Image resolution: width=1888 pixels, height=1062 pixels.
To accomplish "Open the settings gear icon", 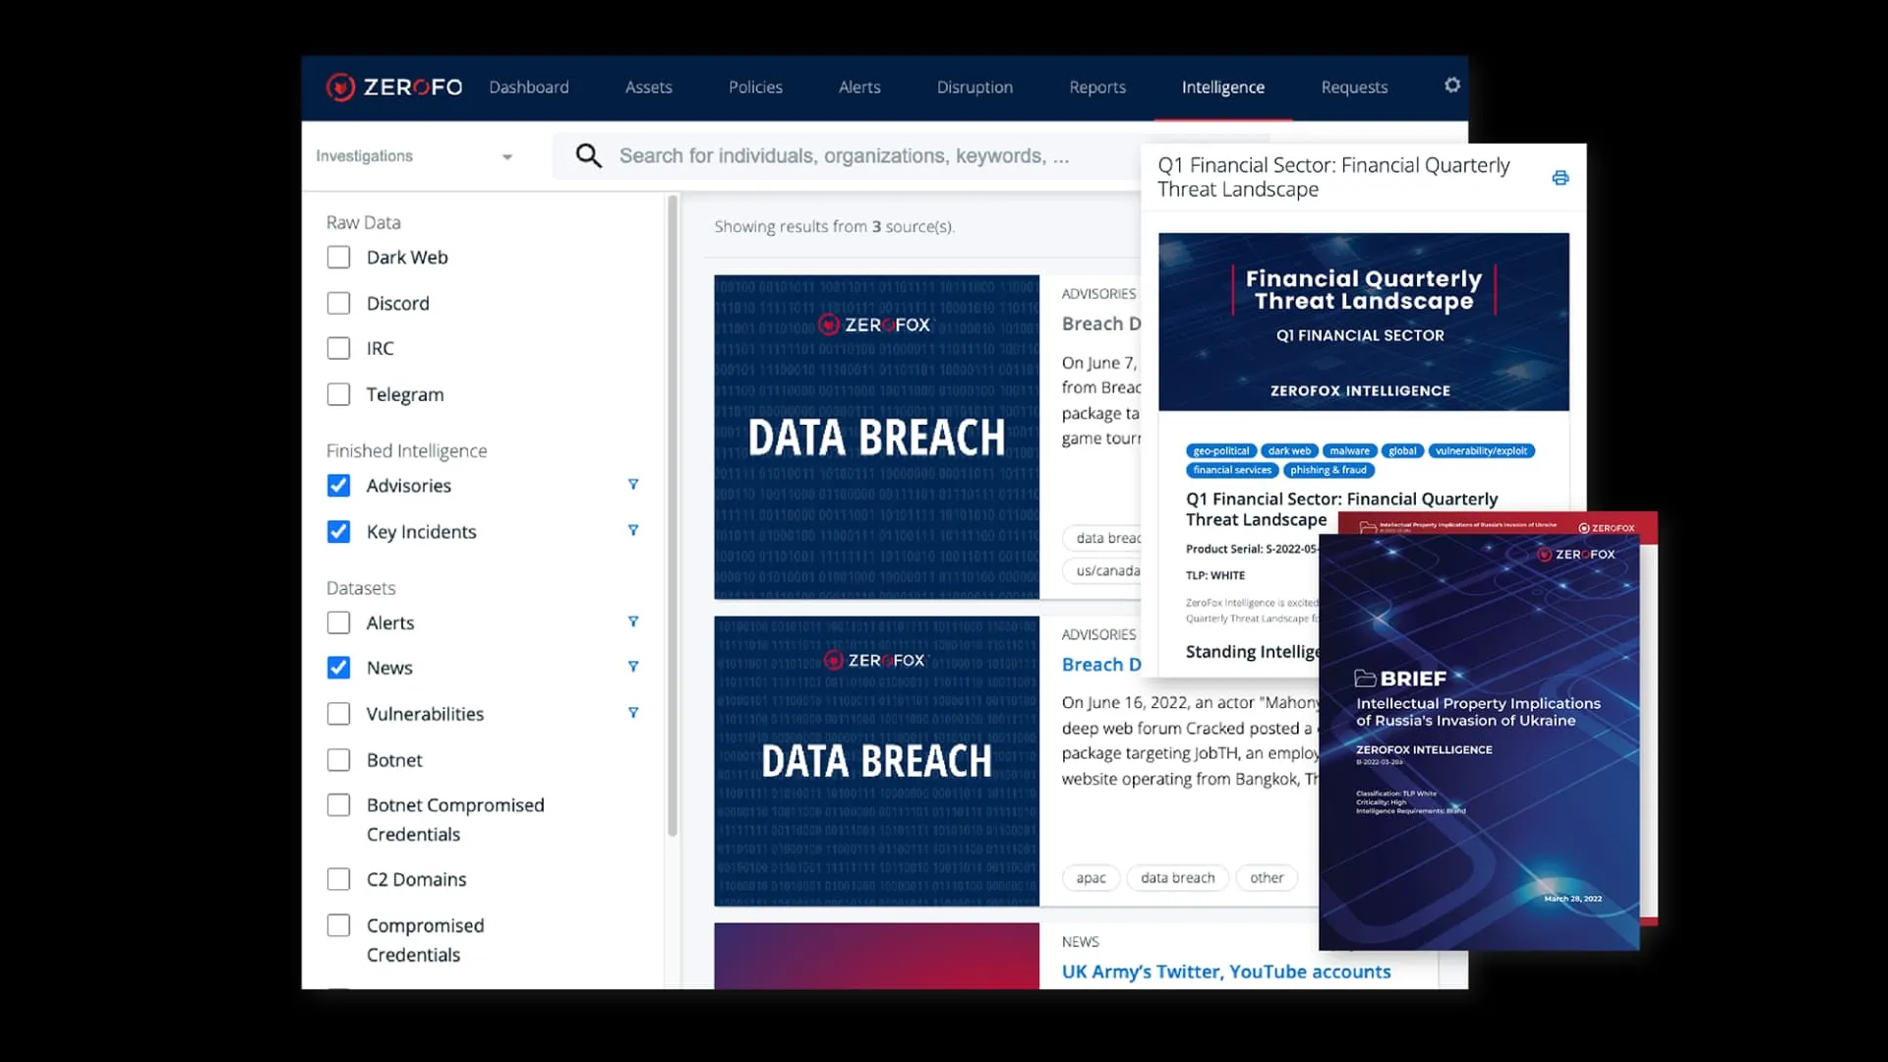I will pos(1451,86).
